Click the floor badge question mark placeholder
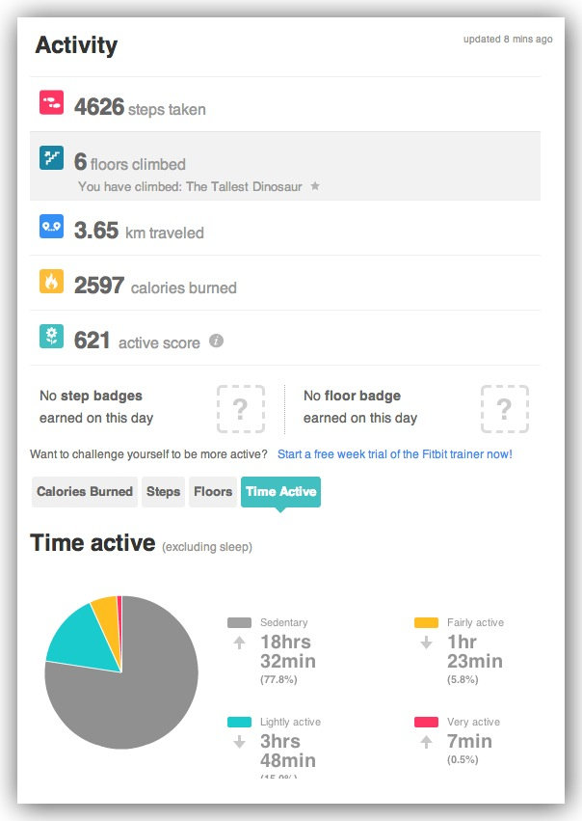The image size is (582, 821). [x=505, y=408]
